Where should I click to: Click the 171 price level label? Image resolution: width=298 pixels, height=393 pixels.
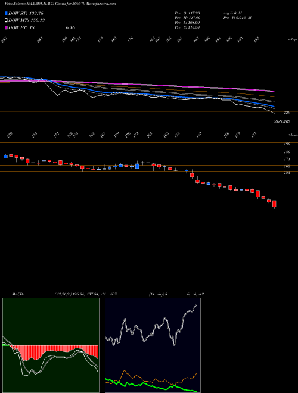[287, 159]
